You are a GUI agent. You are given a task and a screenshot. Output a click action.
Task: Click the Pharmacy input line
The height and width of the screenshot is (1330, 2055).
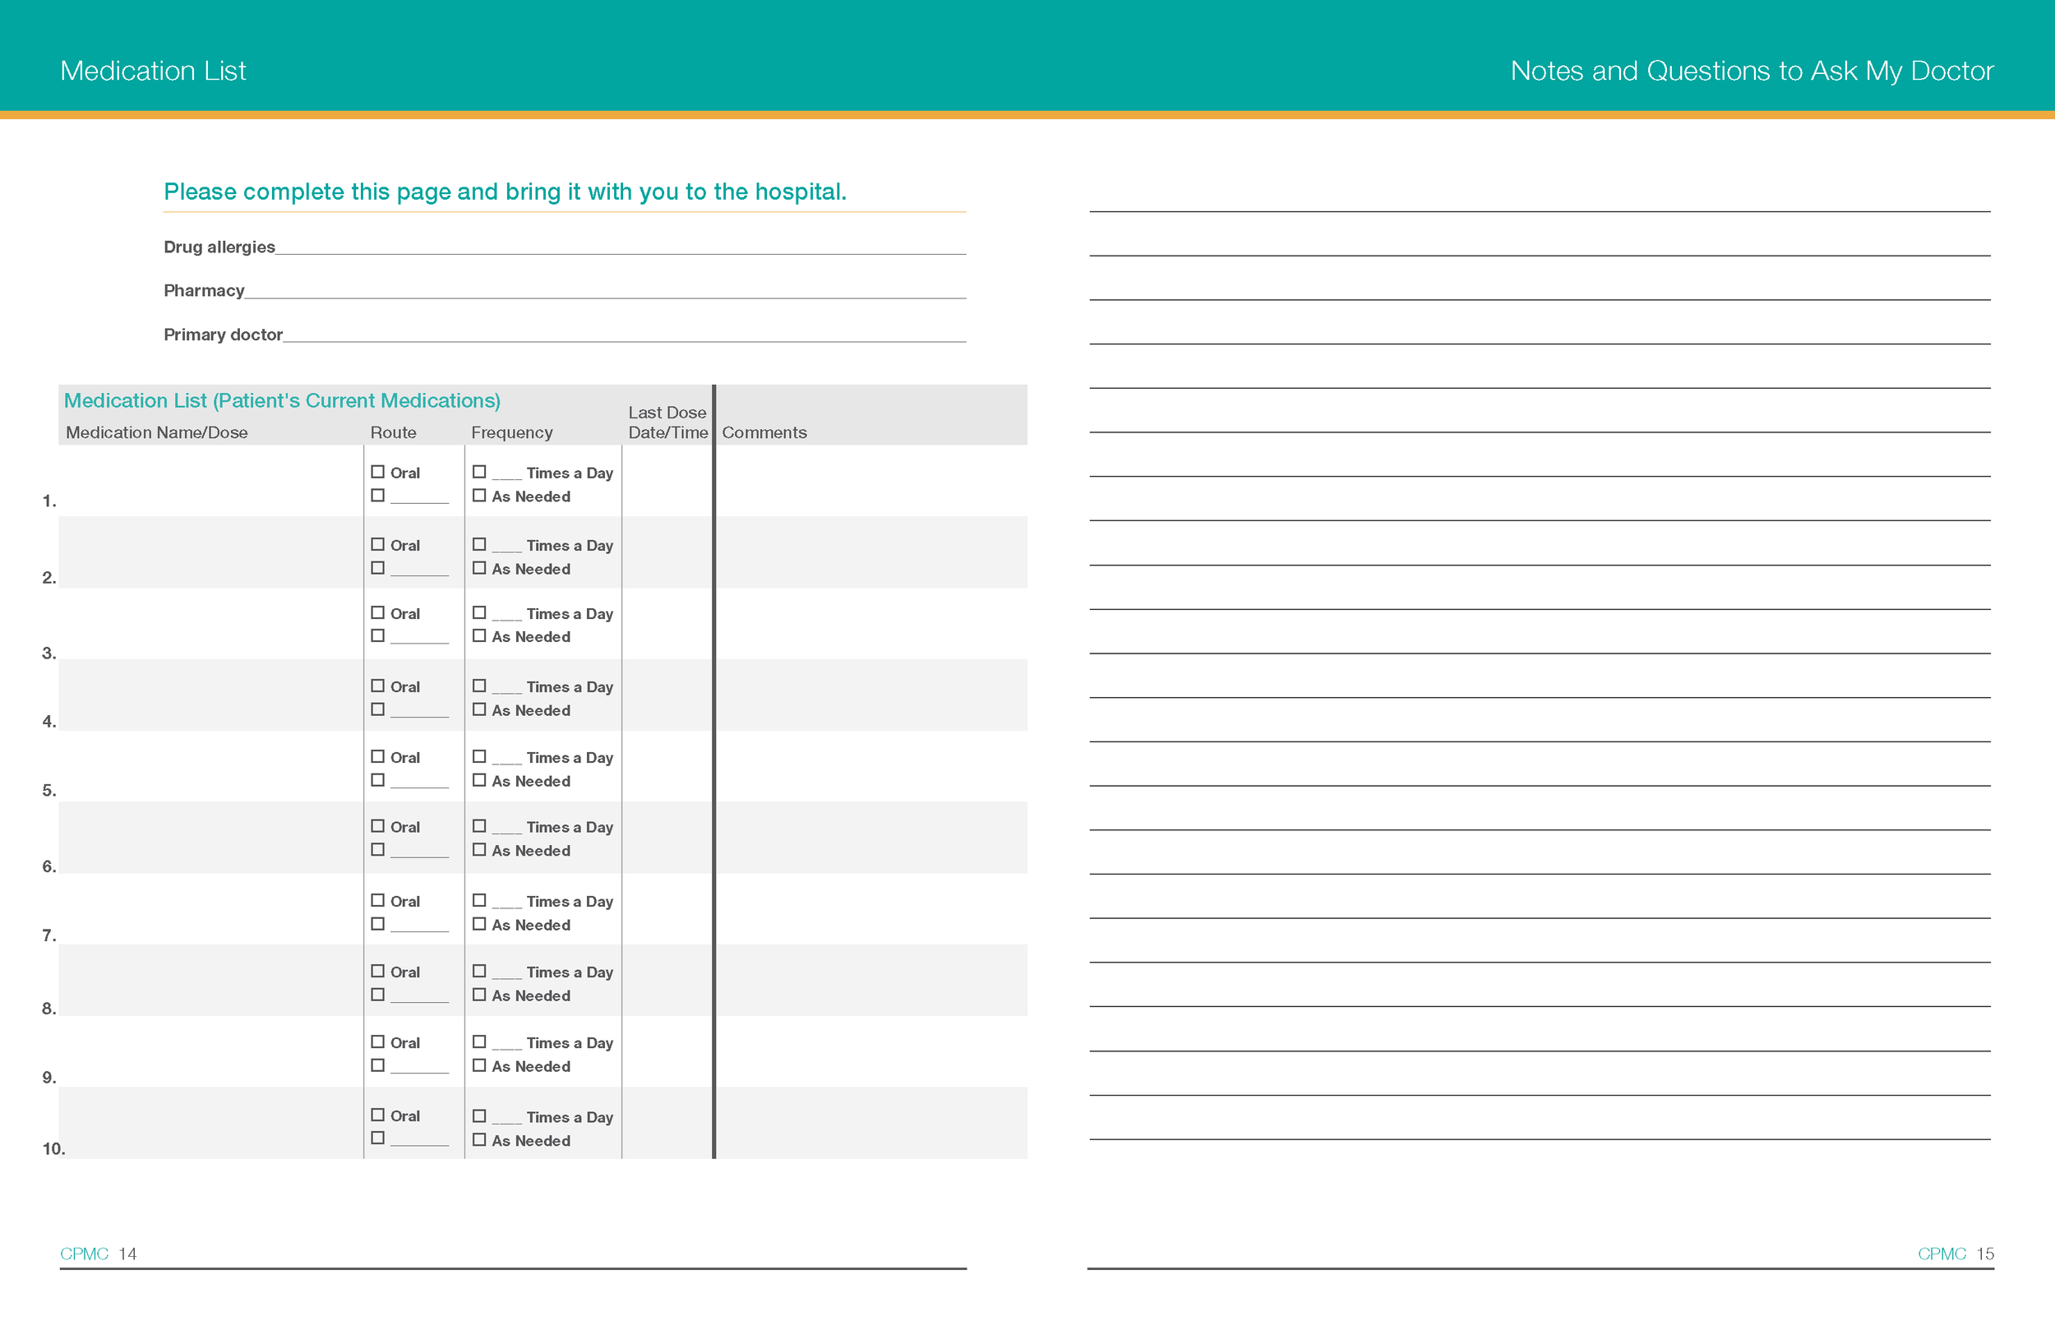[605, 291]
